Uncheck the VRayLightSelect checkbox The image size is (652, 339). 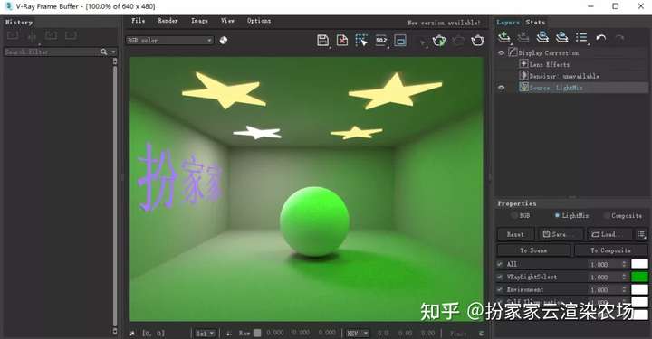coord(500,277)
